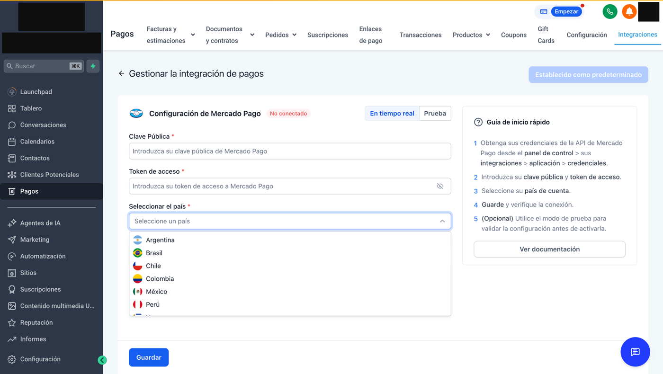Screen dimensions: 663x374
Task: Select Argentina from country list
Action: click(x=290, y=240)
